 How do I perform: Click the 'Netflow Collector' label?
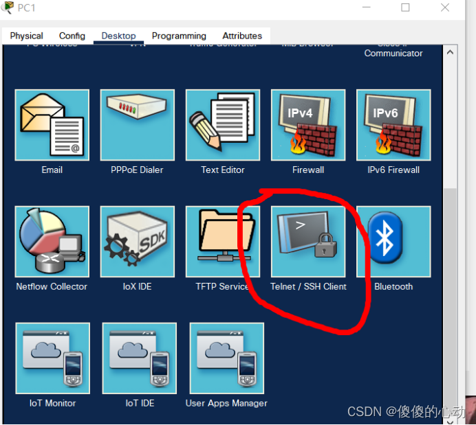pyautogui.click(x=52, y=286)
